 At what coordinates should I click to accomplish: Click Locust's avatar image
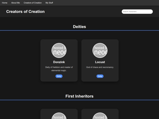click(100, 51)
